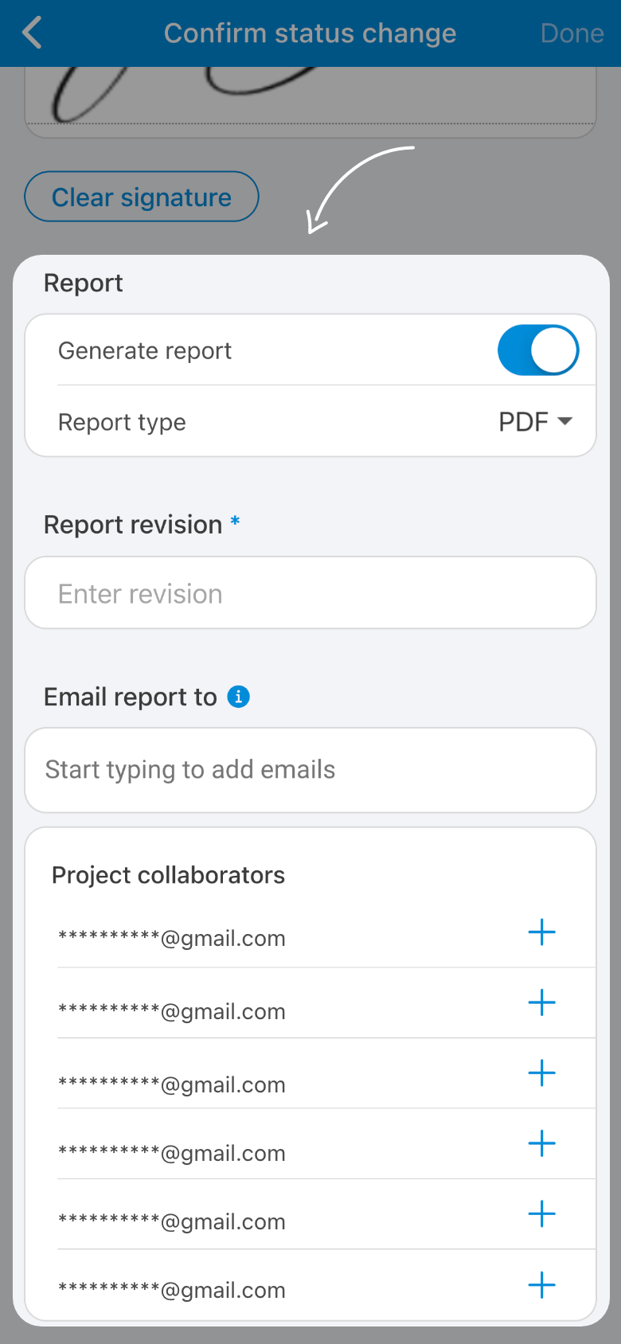Tap the Confirm status change title
Image resolution: width=621 pixels, height=1344 pixels.
310,33
